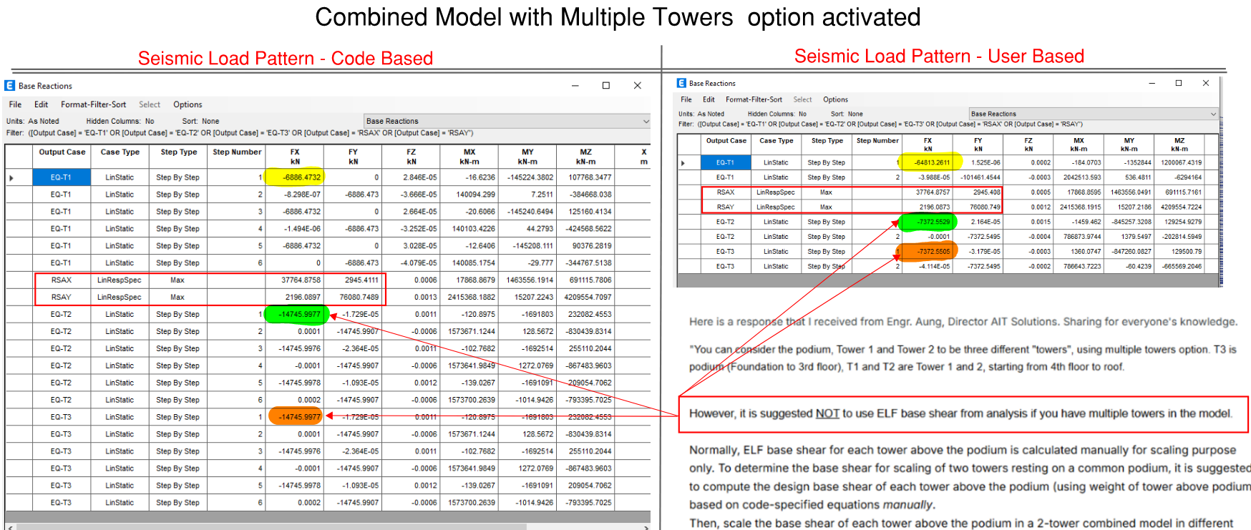
Task: Maximize the left Base Reactions window
Action: point(606,85)
